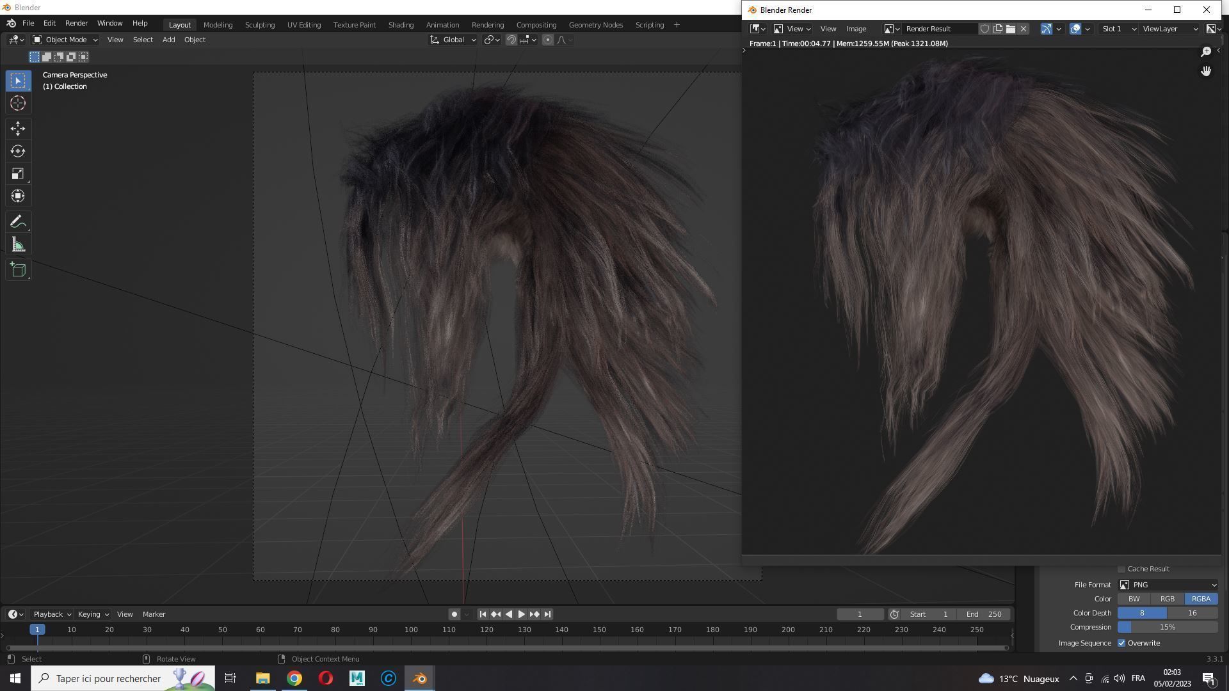
Task: Click the zoom icon in render window
Action: pyautogui.click(x=1206, y=52)
